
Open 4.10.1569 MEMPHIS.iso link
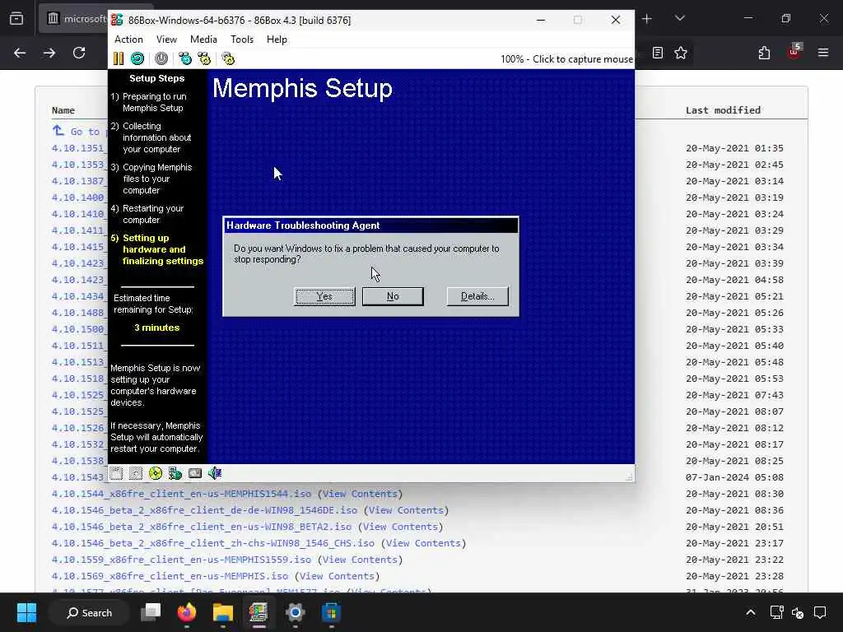[170, 576]
